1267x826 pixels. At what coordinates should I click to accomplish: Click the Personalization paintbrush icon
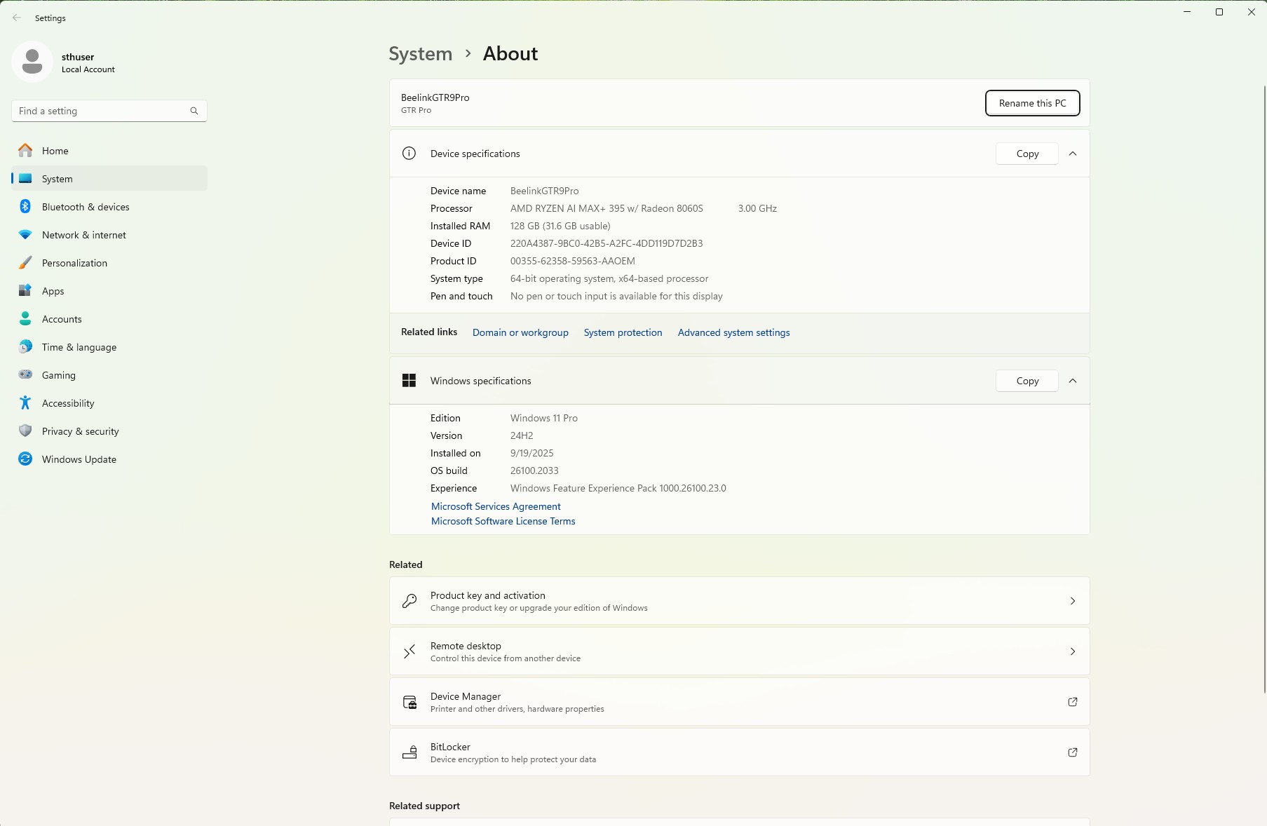[x=25, y=263]
